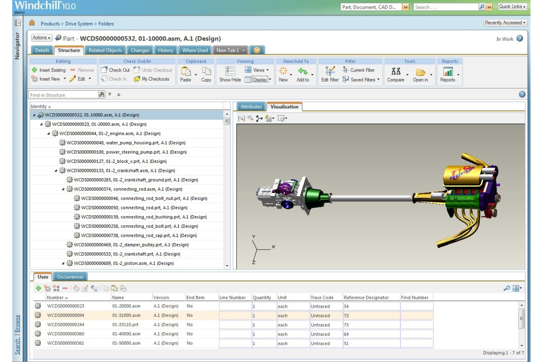Click the Insert New gear icon
Screen dimensions: 543x362
(34, 78)
